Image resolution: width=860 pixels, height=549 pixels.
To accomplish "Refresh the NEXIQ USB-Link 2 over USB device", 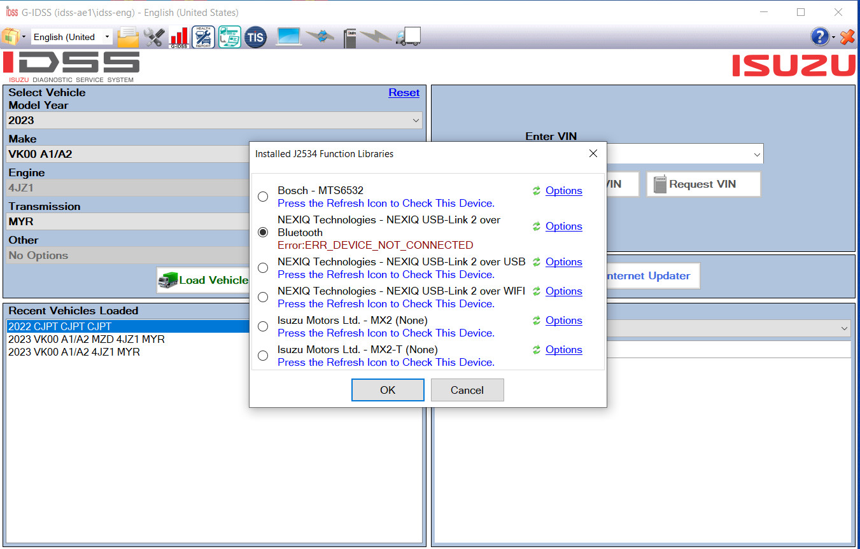I will [x=537, y=262].
